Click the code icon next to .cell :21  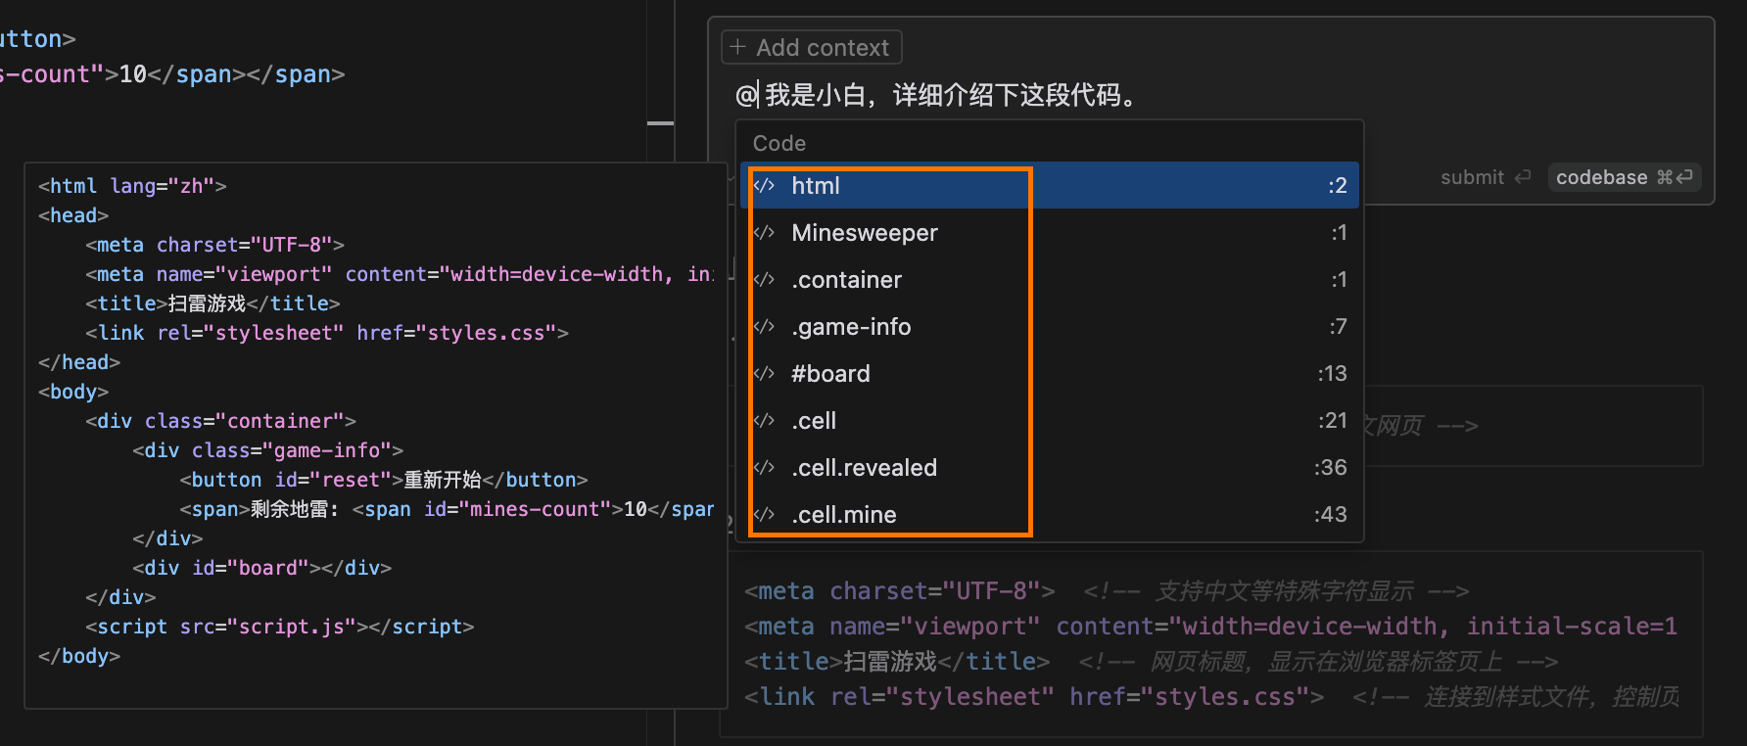pyautogui.click(x=765, y=420)
